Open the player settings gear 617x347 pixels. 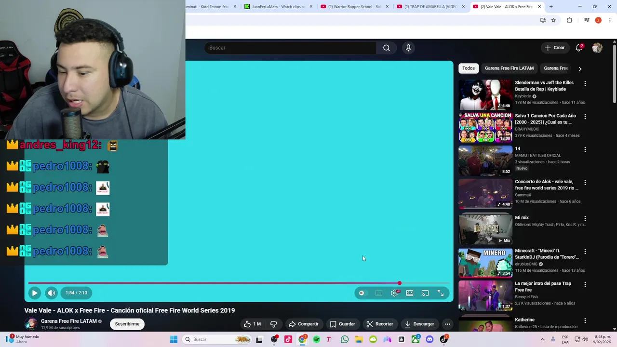394,293
